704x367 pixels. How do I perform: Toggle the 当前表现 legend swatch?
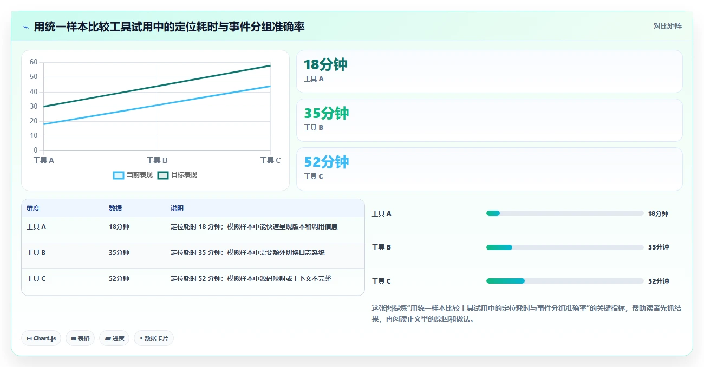click(x=119, y=175)
